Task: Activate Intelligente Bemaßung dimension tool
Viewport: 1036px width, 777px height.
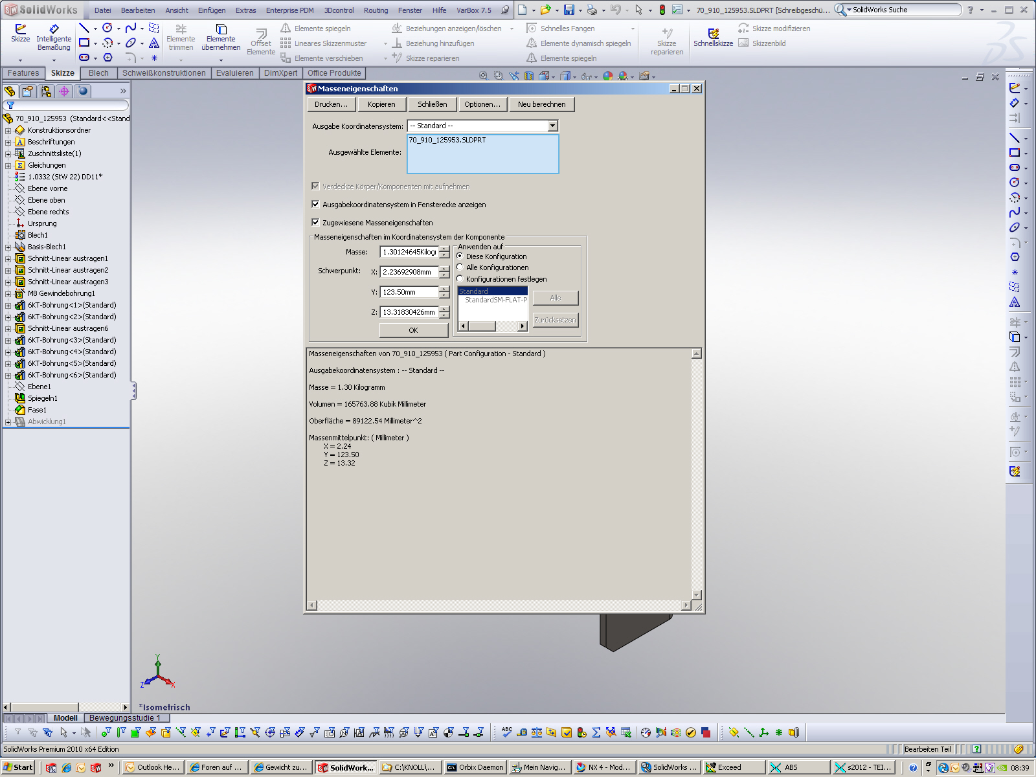Action: [x=54, y=38]
